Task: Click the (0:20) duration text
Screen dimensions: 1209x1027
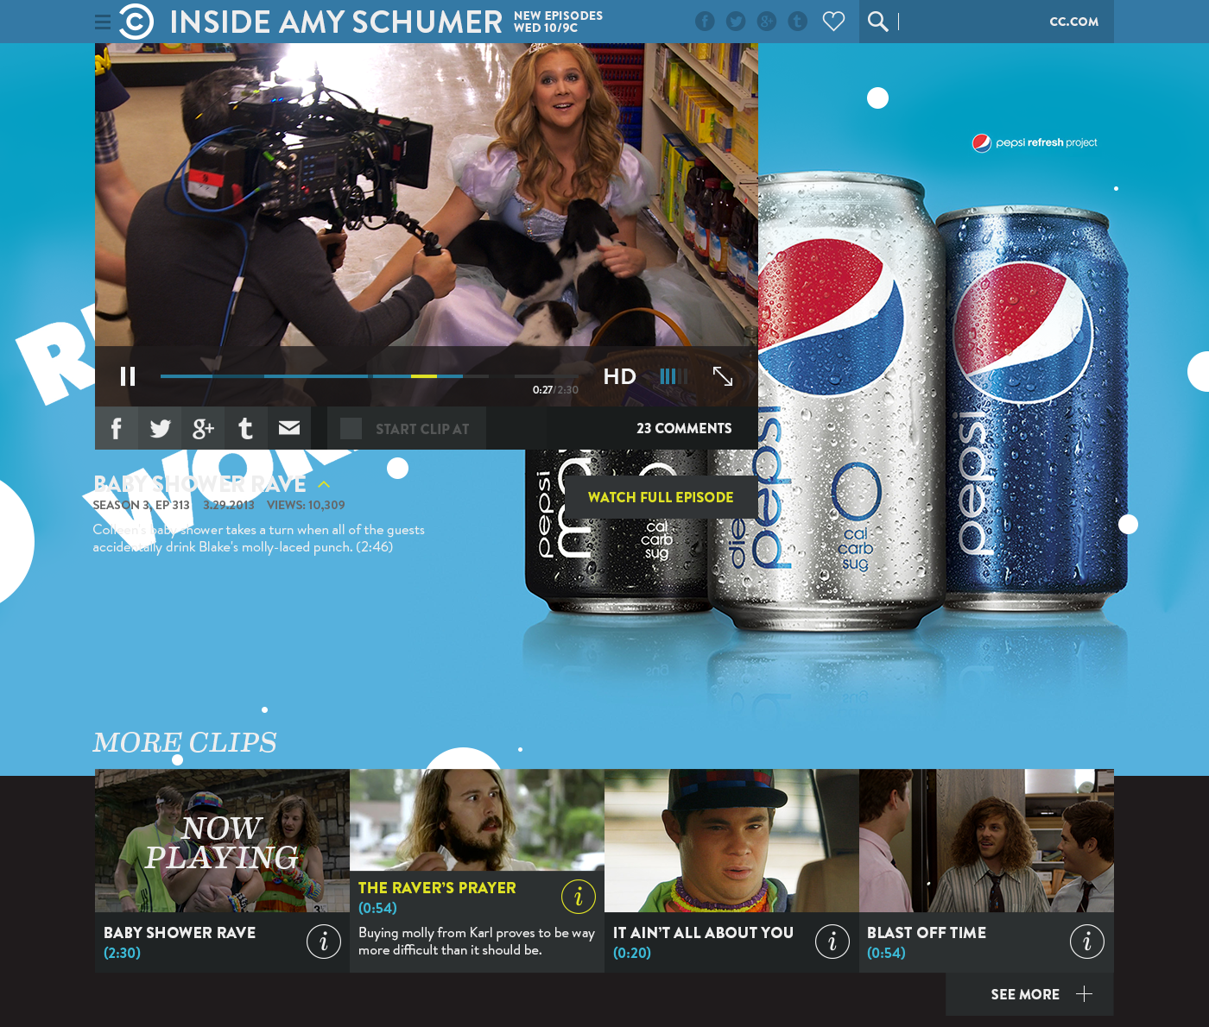Action: (632, 953)
